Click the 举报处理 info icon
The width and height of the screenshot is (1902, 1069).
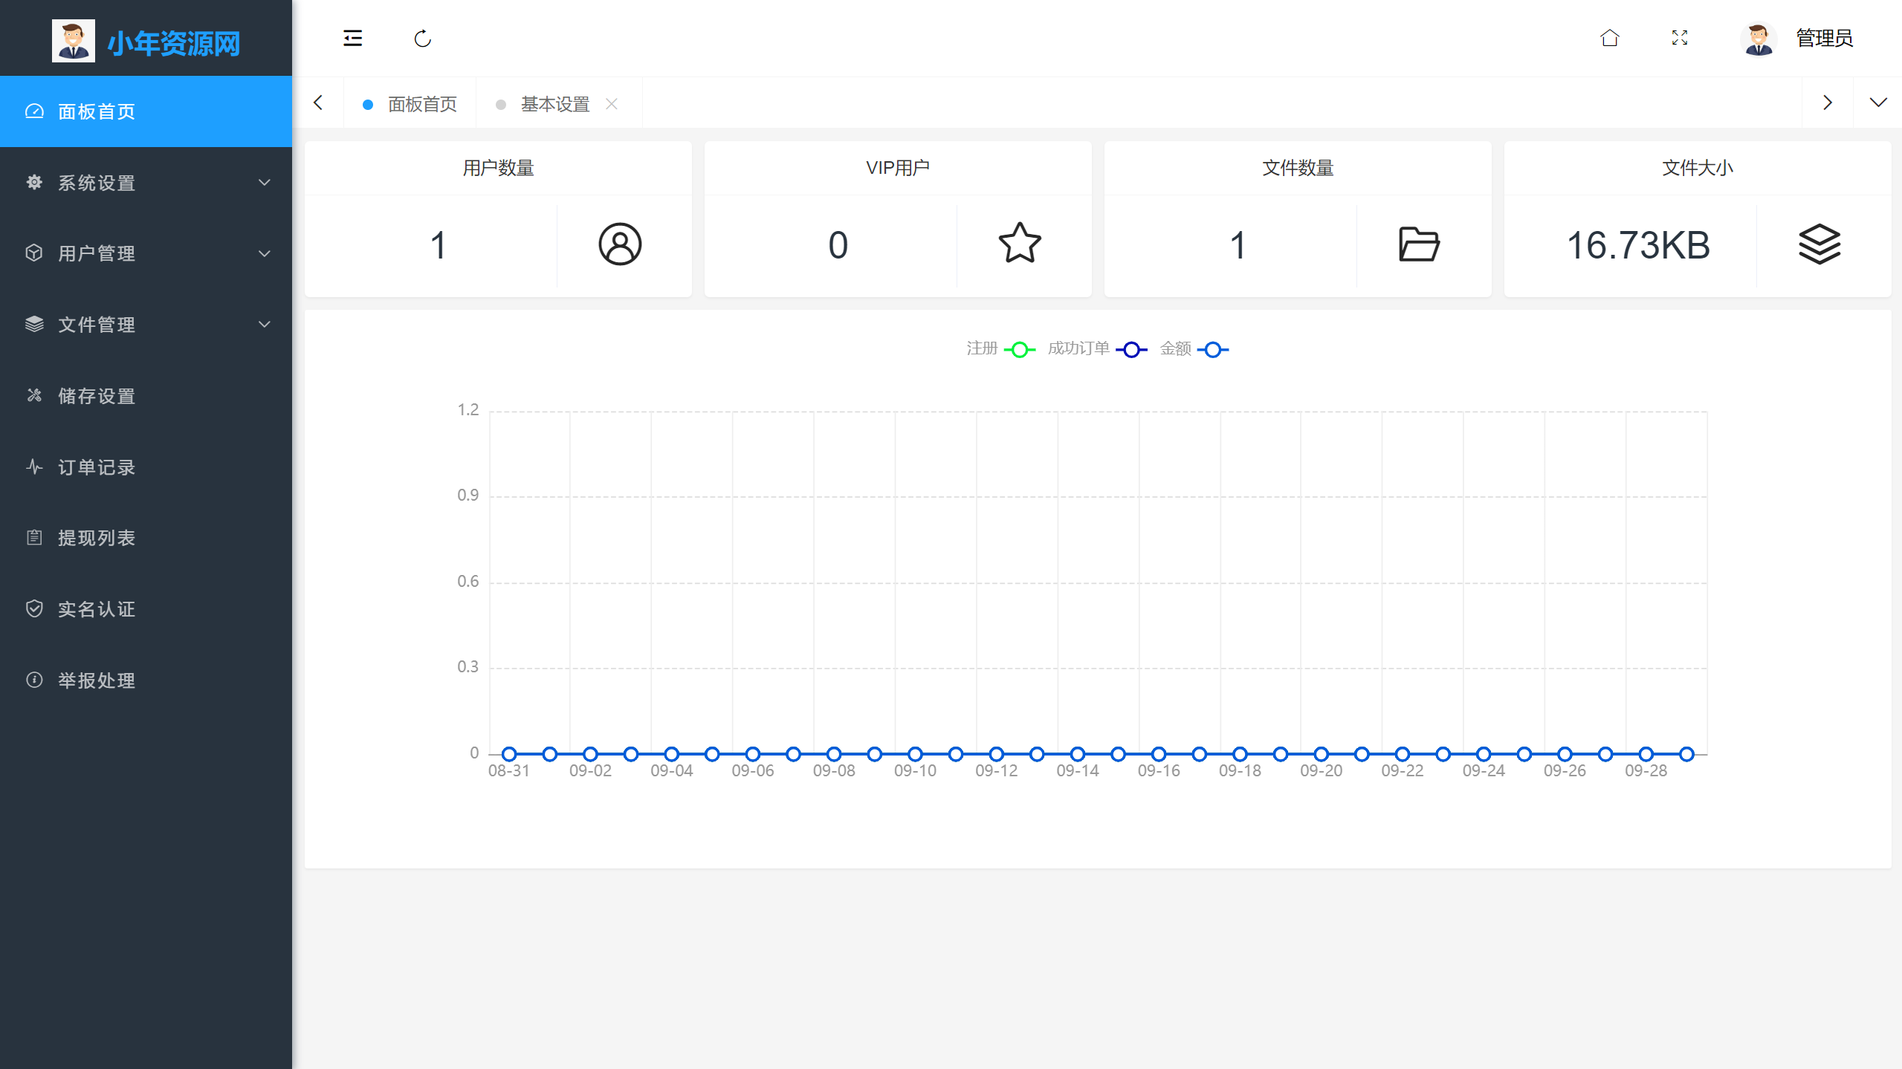tap(36, 680)
